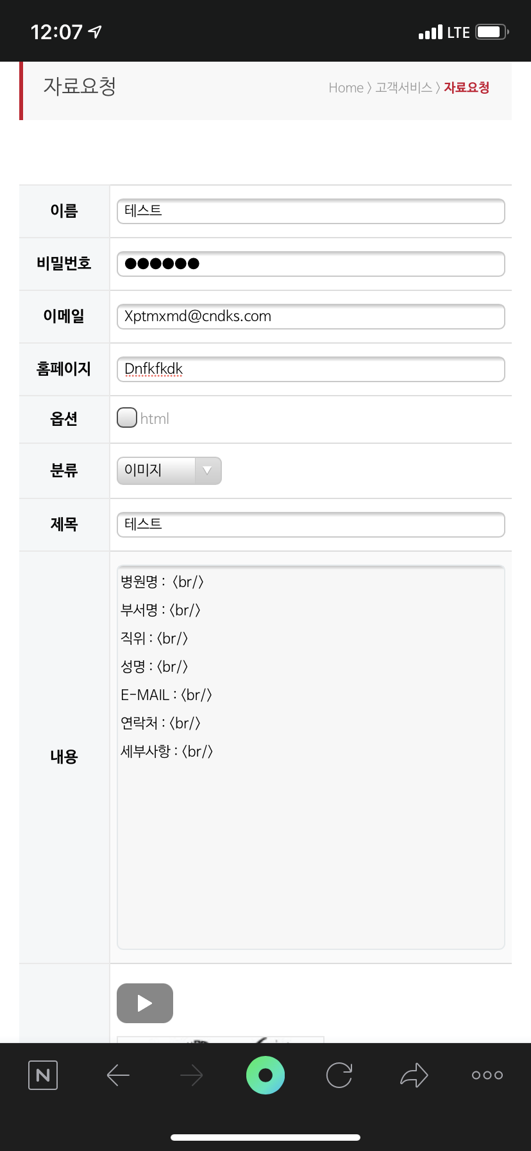
Task: Tap inside the 내용 text area
Action: 311,757
